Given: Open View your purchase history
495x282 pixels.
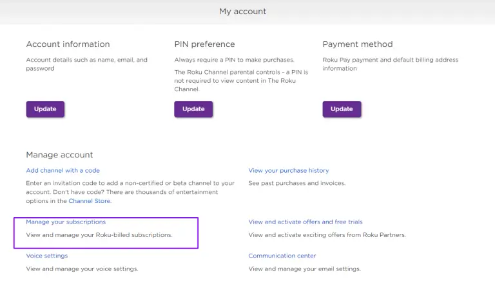Looking at the screenshot, I should tap(289, 171).
